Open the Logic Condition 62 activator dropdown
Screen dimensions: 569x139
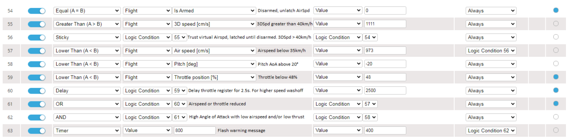coord(491,131)
